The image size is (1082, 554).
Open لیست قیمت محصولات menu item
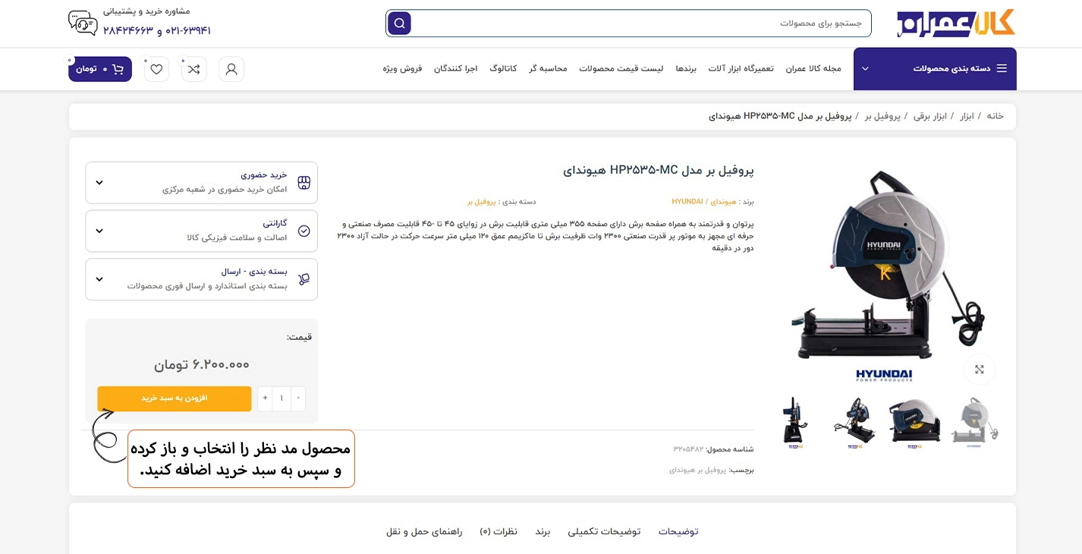click(621, 68)
